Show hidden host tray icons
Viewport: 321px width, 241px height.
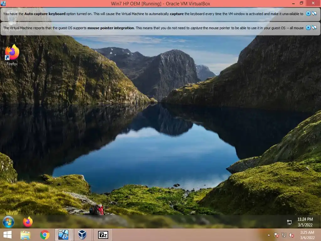pyautogui.click(x=269, y=235)
